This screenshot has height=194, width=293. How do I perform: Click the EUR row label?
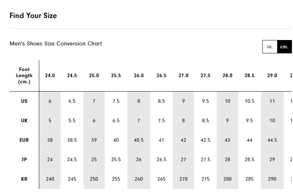pyautogui.click(x=24, y=140)
